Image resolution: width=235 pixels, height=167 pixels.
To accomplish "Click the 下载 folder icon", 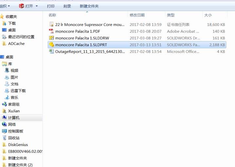I will [4, 23].
